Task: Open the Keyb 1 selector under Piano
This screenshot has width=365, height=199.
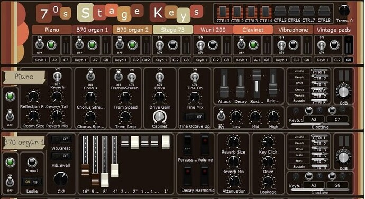Action: point(41,60)
